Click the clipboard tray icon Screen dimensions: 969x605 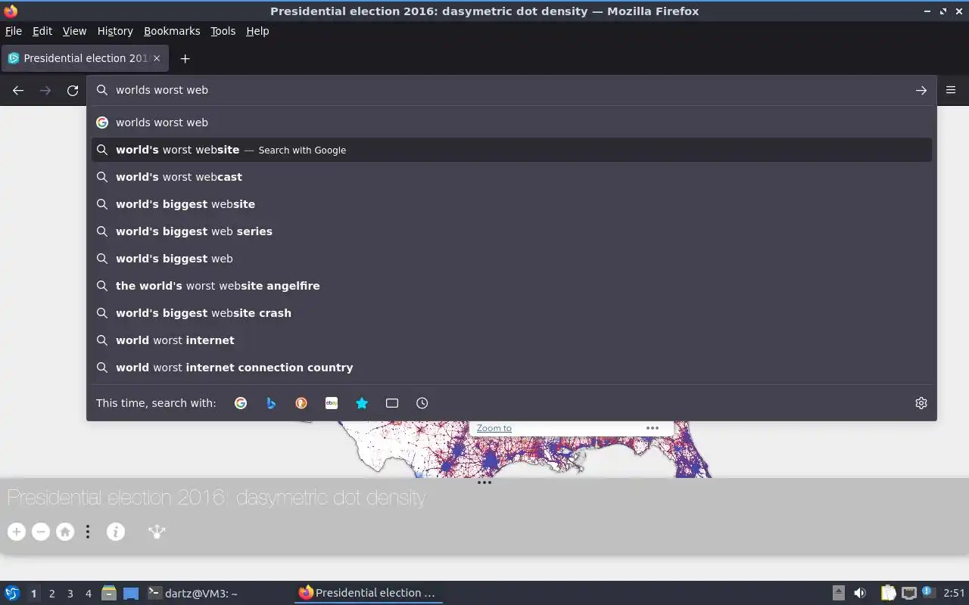888,593
